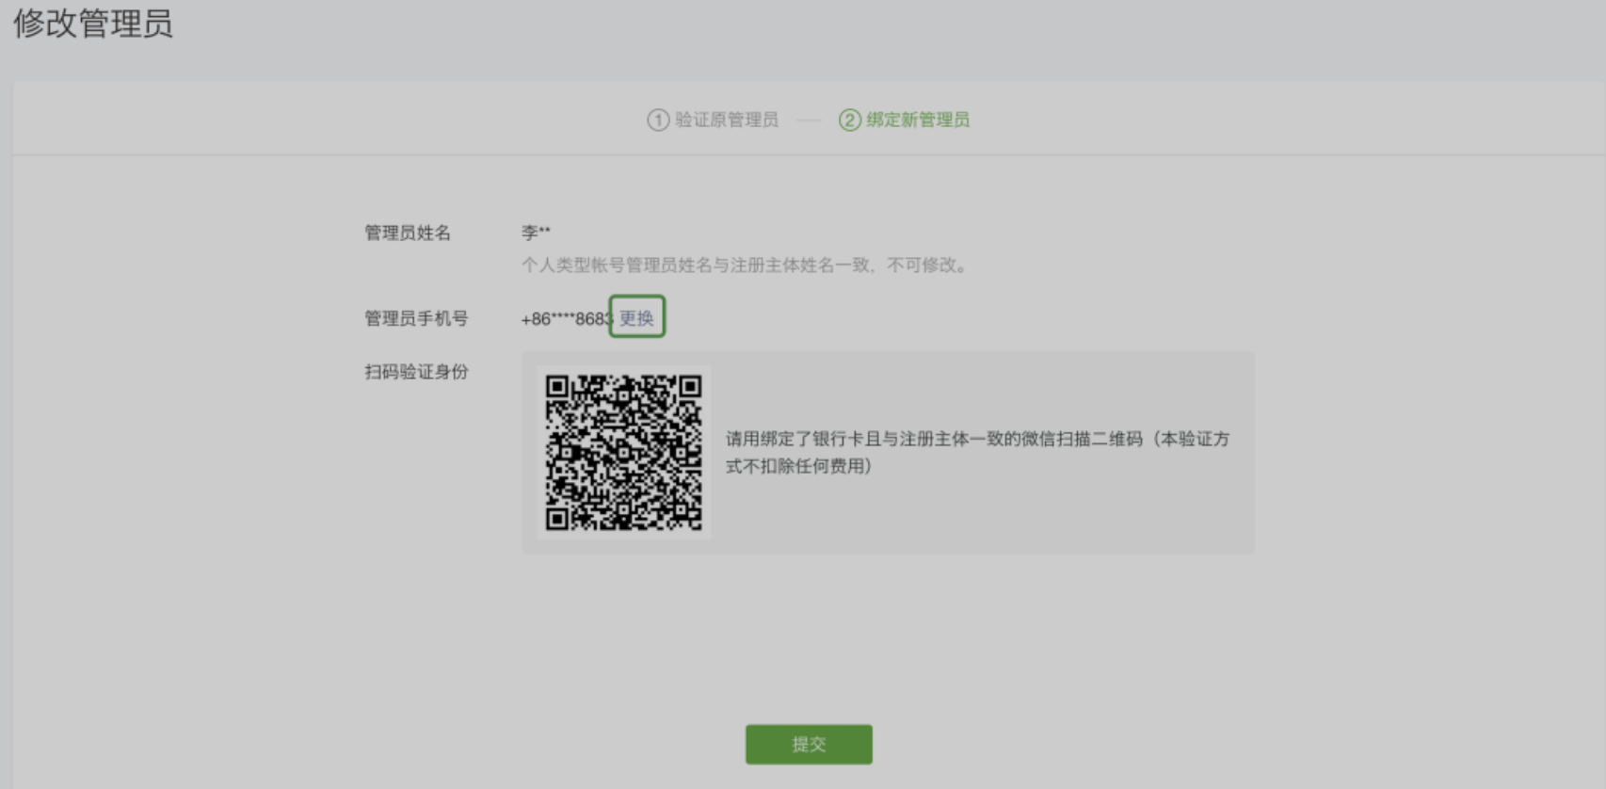The height and width of the screenshot is (789, 1606).
Task: Click the 扫码验证身份 label
Action: 416,372
